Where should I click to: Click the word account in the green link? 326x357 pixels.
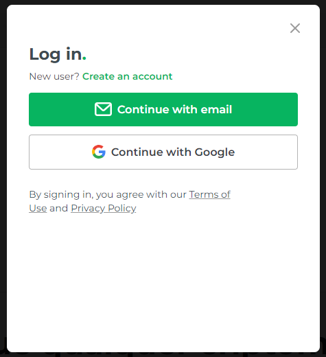[x=152, y=76]
